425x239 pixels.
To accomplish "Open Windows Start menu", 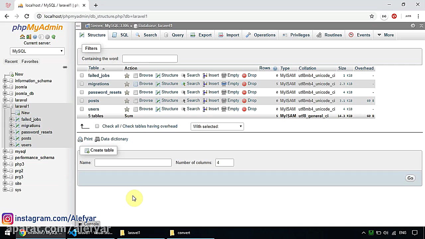I will coord(7,233).
